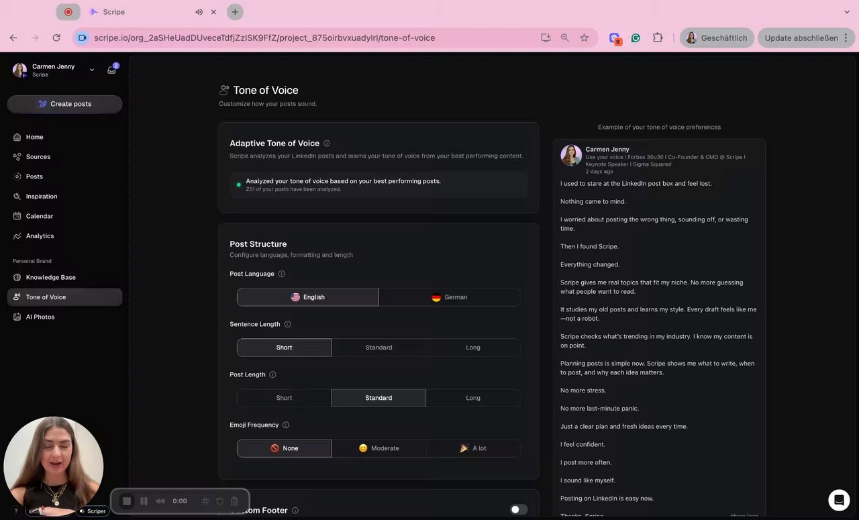Click info icon beside Adaptive Tone of Voice

coord(327,144)
